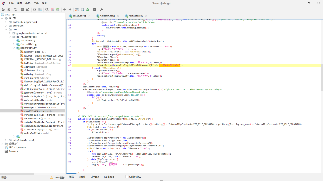
Task: Switch to the MainActivity editor tab
Action: tap(136, 16)
